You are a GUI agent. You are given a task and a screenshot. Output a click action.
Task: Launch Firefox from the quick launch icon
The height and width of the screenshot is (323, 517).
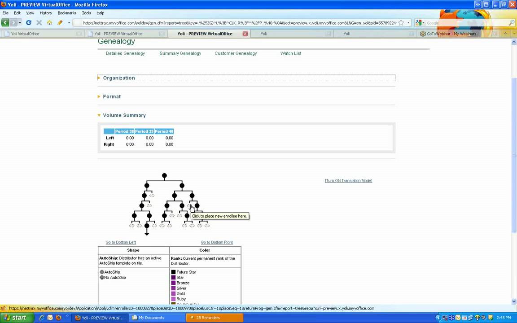(x=58, y=318)
